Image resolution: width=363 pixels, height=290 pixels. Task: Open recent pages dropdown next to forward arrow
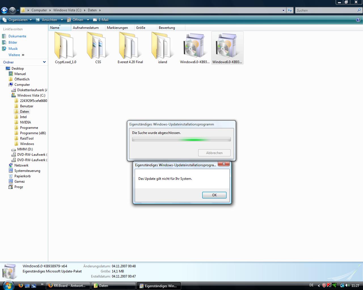pyautogui.click(x=18, y=10)
